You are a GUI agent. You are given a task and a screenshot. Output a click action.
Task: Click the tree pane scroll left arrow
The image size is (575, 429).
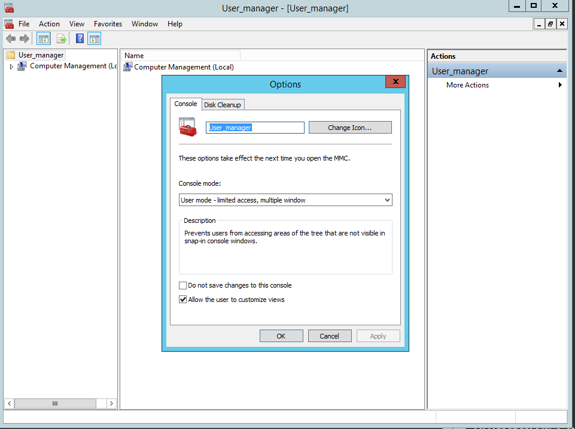pyautogui.click(x=10, y=403)
